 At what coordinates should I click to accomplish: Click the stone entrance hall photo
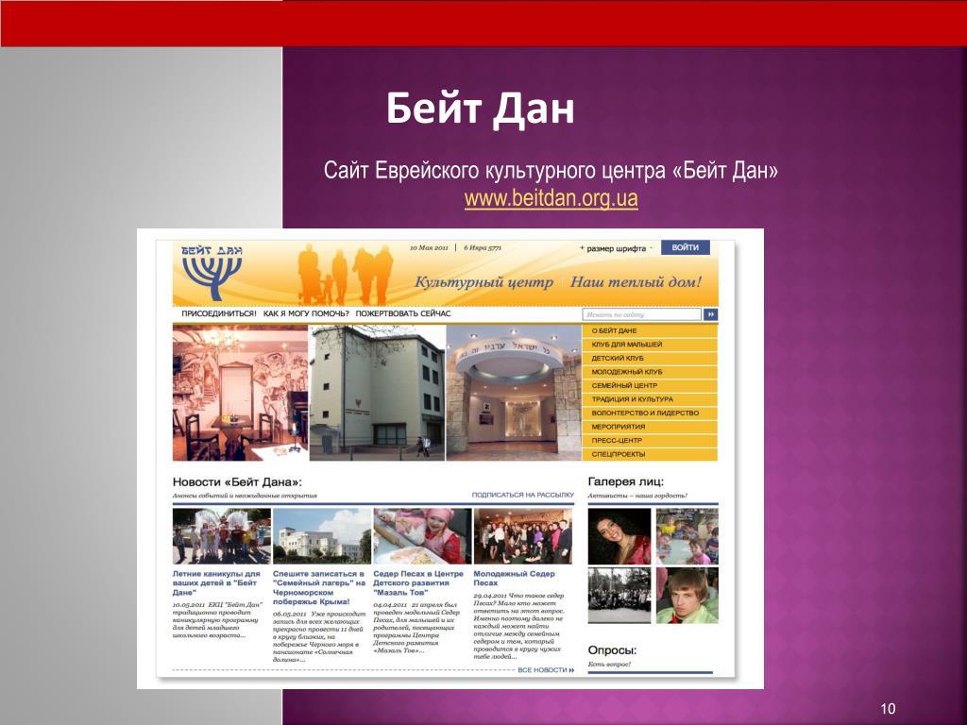pyautogui.click(x=513, y=393)
